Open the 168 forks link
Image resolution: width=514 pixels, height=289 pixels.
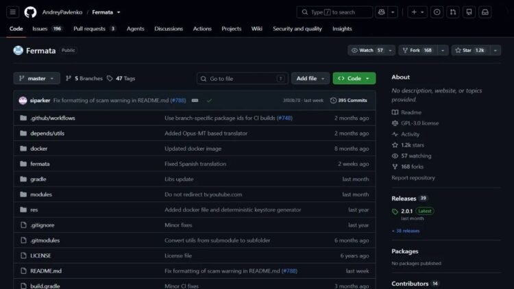[408, 166]
